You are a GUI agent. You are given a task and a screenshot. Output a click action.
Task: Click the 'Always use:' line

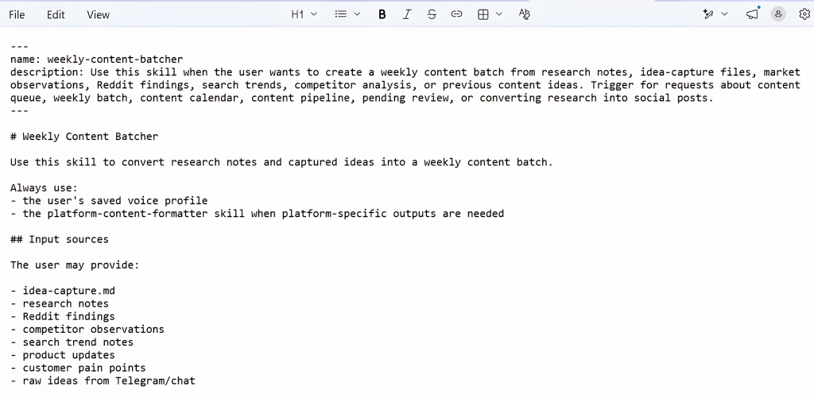point(44,188)
